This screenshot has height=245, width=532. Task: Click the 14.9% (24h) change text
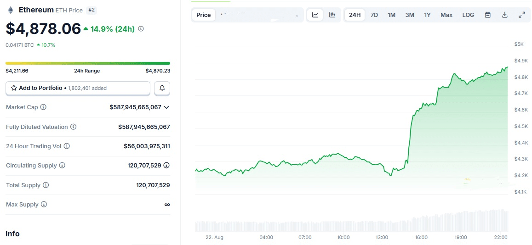click(x=112, y=29)
